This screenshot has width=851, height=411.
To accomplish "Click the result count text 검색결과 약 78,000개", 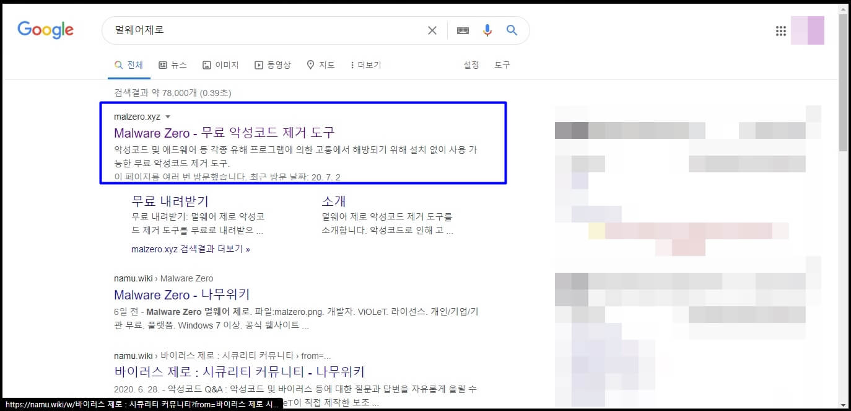I will 172,93.
